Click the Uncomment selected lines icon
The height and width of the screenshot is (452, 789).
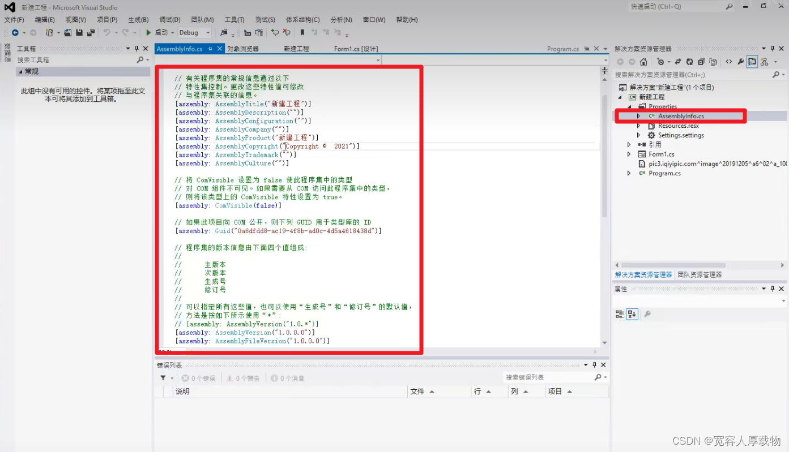point(287,33)
